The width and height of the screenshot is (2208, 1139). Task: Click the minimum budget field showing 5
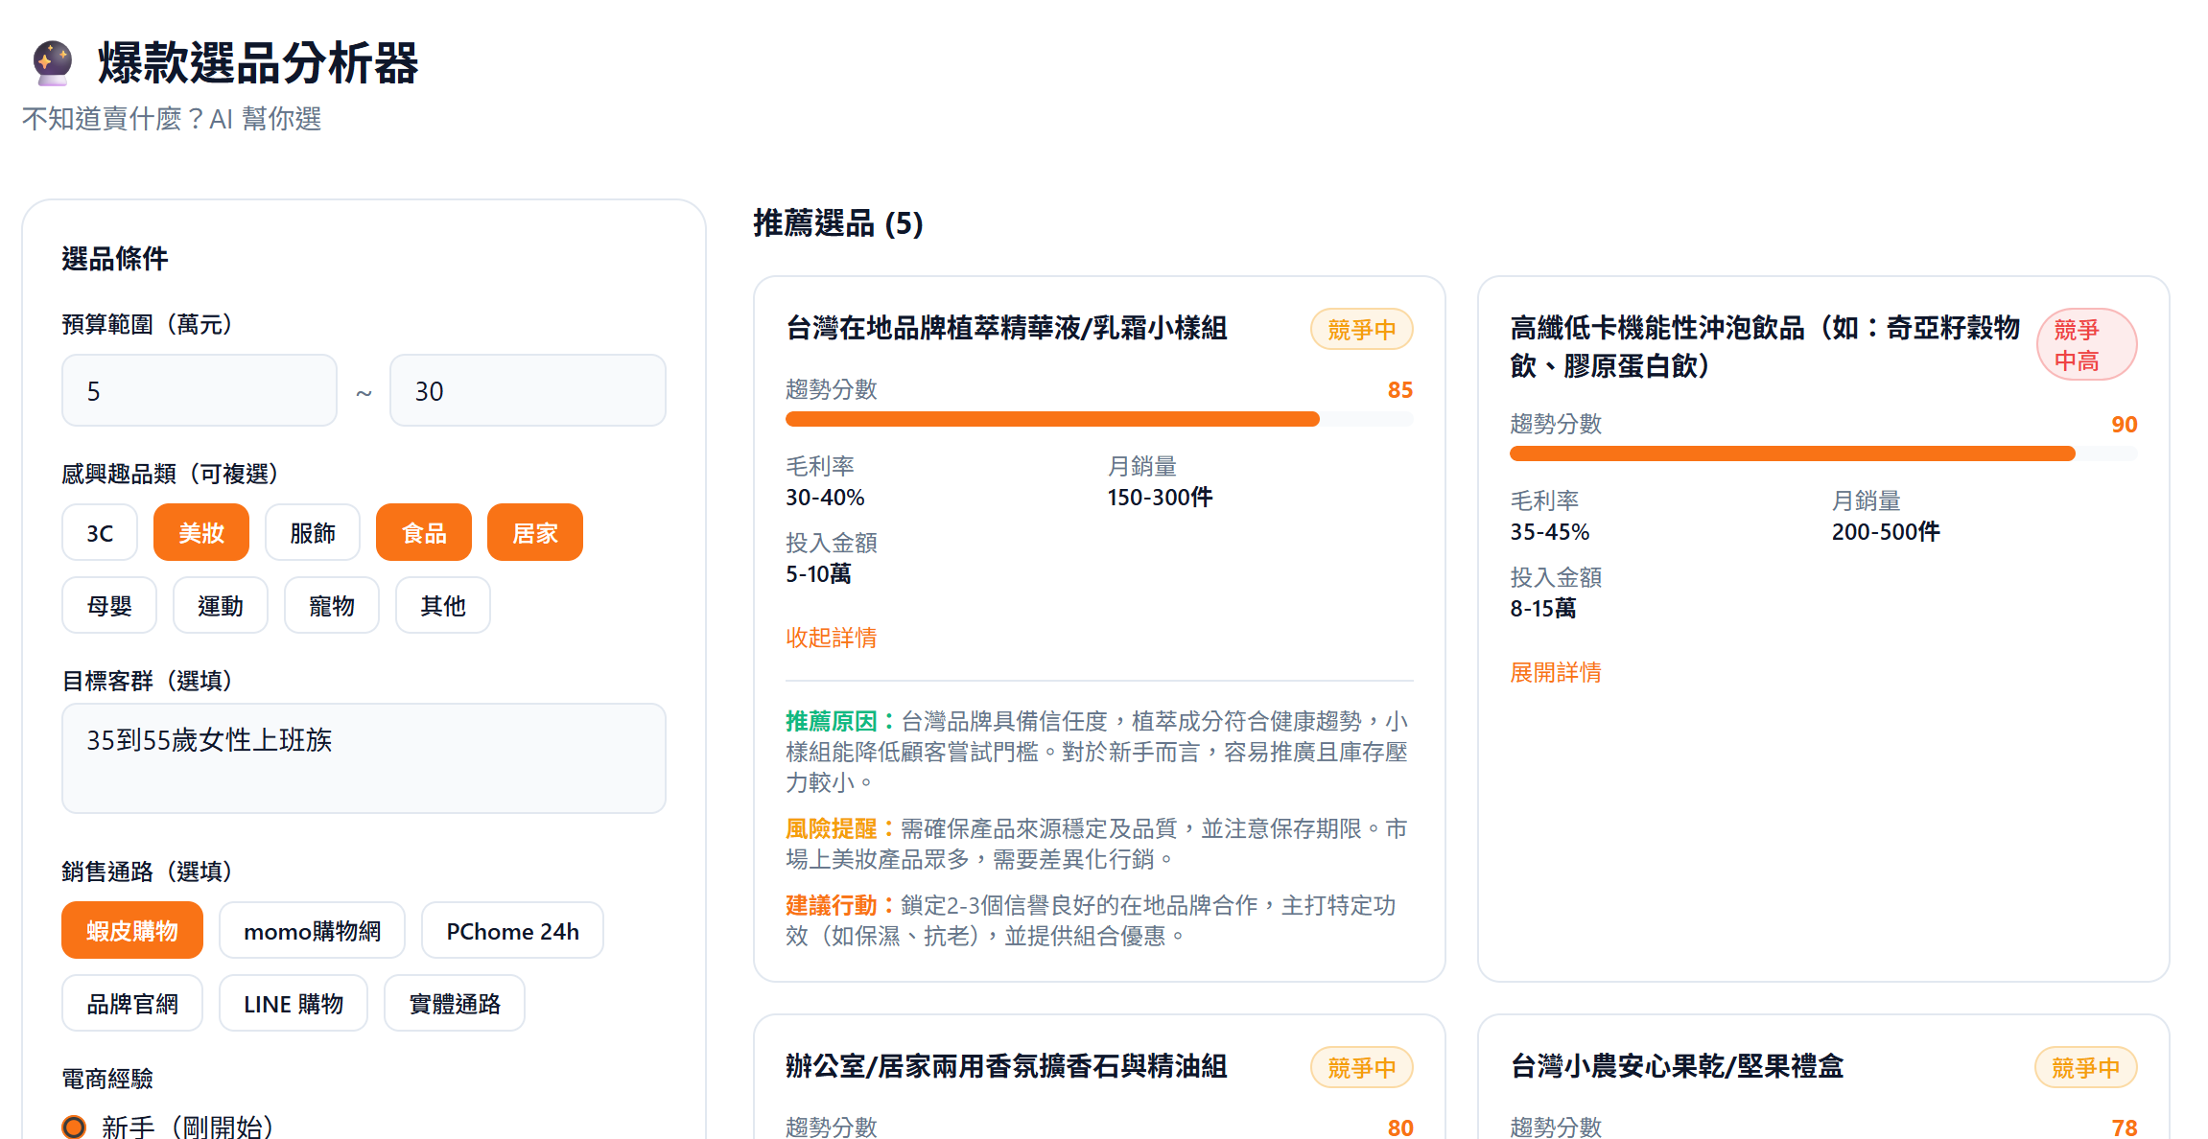[x=200, y=391]
